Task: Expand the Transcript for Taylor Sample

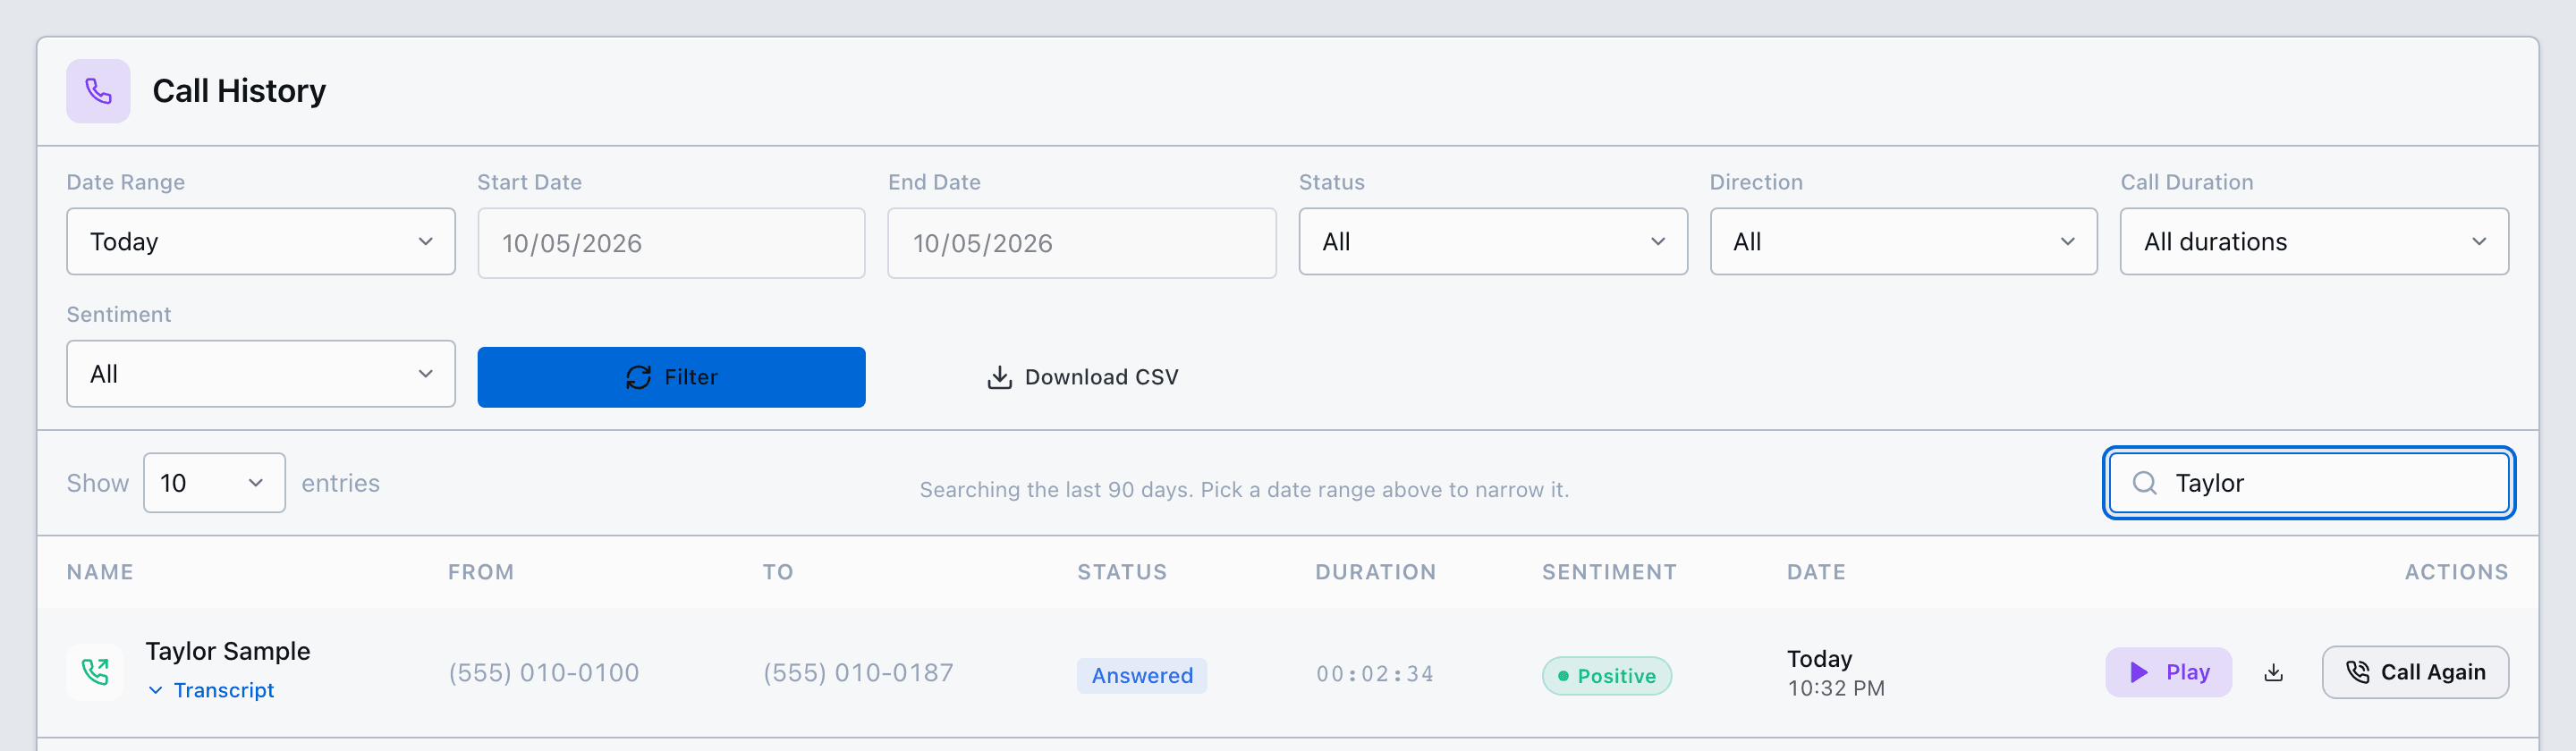Action: click(x=211, y=690)
